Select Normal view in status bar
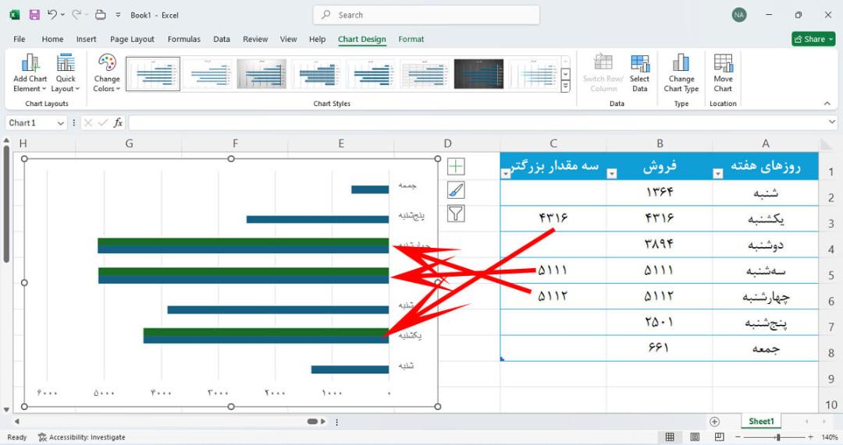Viewport: 843px width, 445px height. pyautogui.click(x=670, y=437)
